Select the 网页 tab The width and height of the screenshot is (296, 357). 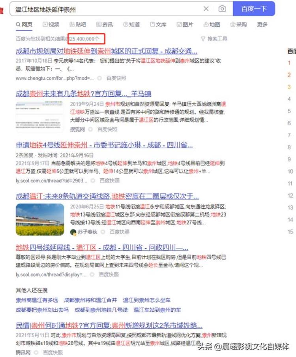click(x=24, y=24)
